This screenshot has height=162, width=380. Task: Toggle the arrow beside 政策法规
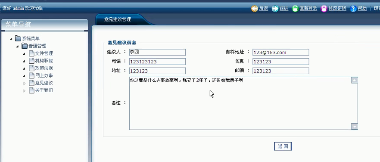(x=24, y=69)
